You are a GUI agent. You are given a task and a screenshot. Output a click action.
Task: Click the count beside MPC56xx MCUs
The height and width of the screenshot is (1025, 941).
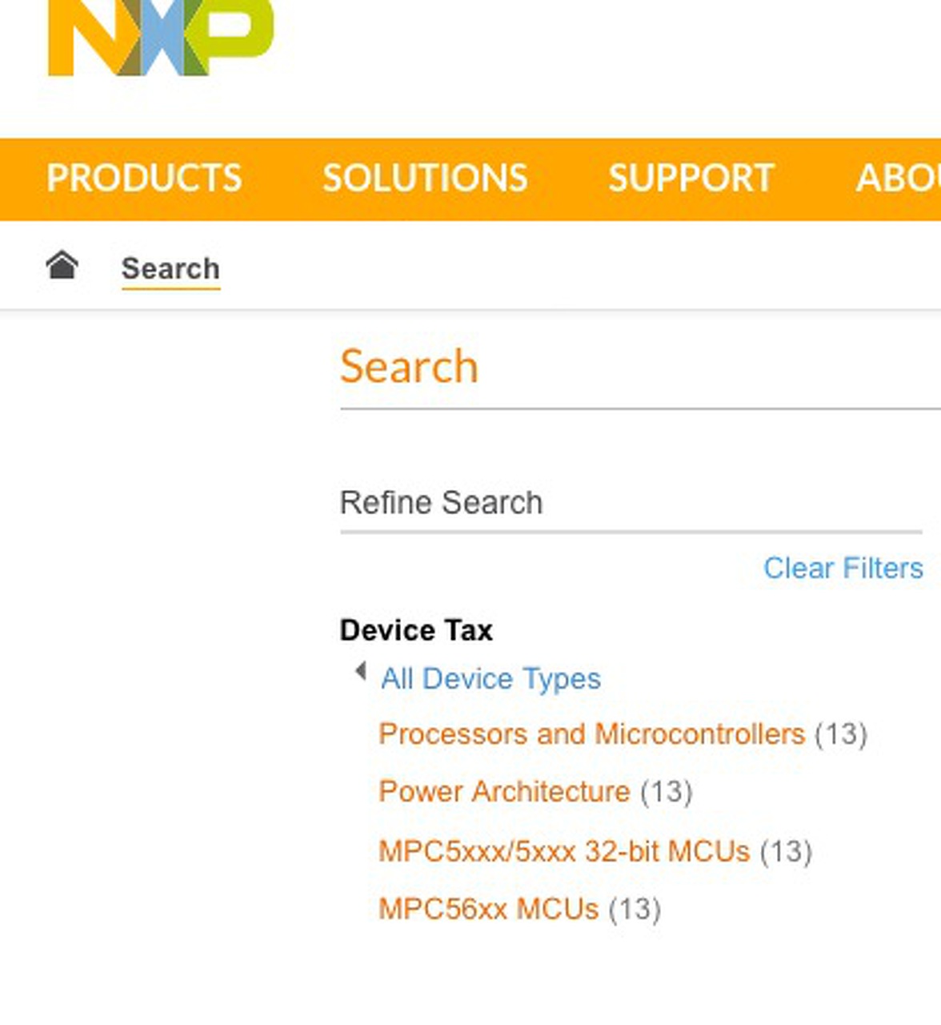(635, 910)
